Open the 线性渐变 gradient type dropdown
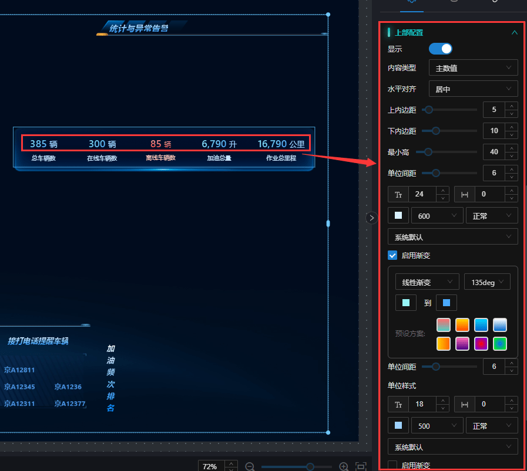527x471 pixels. click(427, 282)
